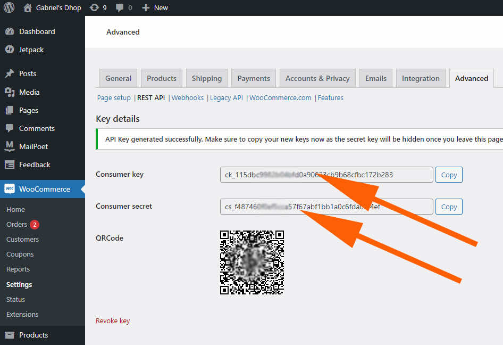Click the Comments bubble icon in sidebar
The image size is (503, 345).
(x=10, y=128)
